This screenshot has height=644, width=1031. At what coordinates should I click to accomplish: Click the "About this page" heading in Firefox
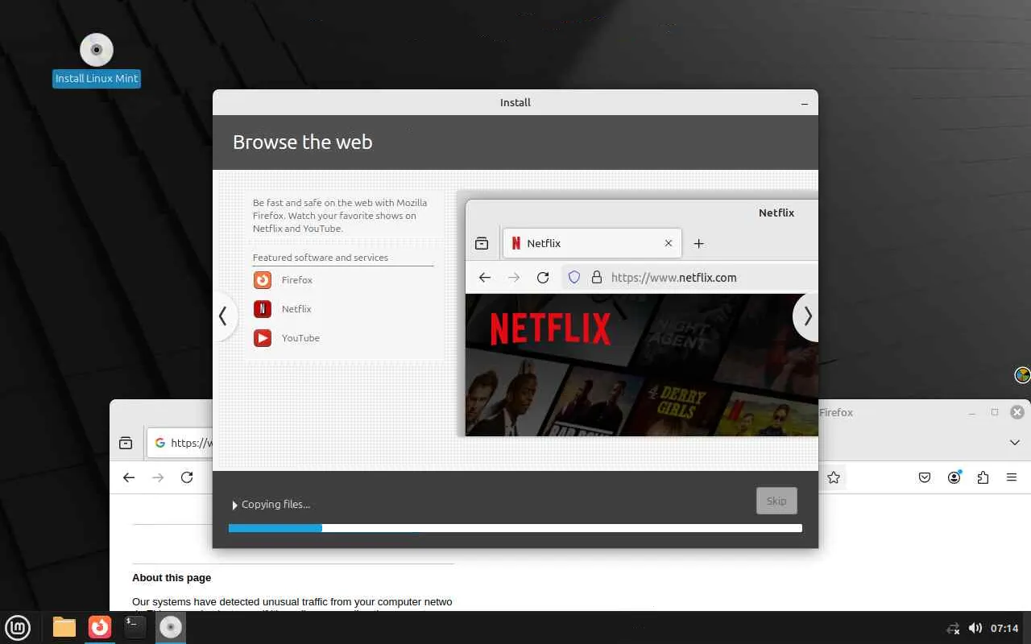pyautogui.click(x=172, y=577)
